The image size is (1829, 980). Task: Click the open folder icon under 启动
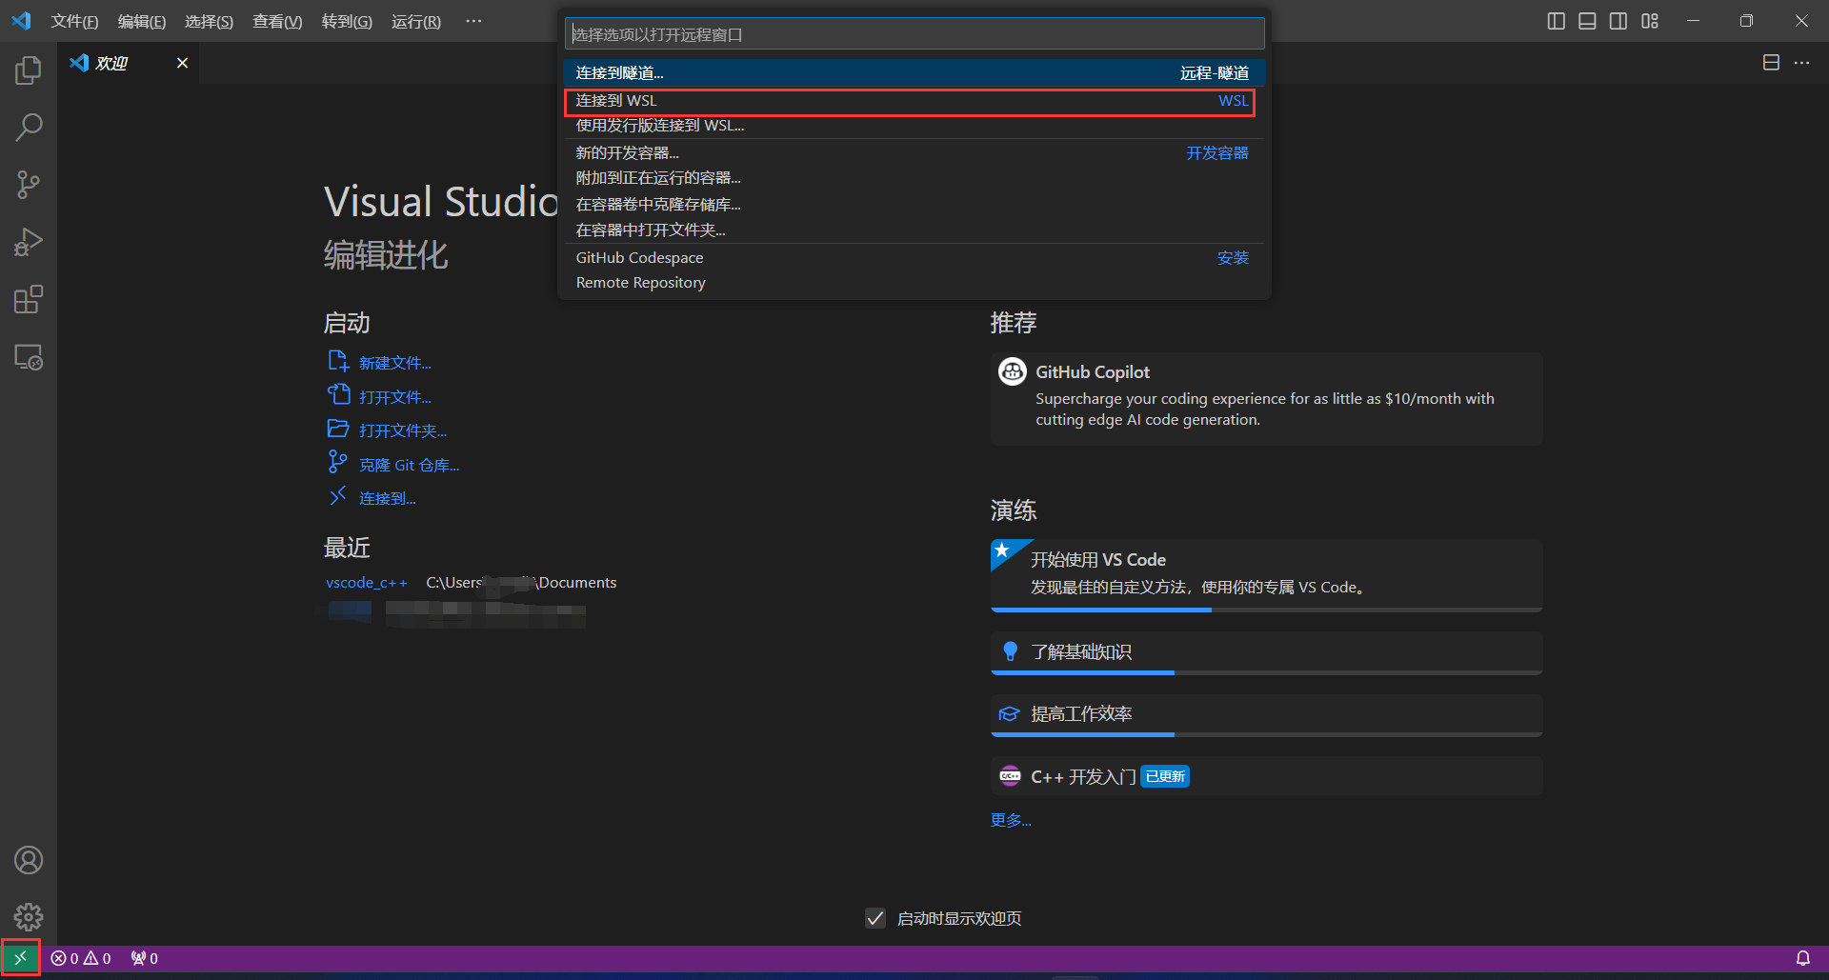(x=338, y=429)
